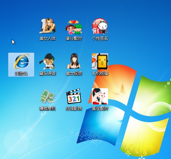Click the 赚钱商机 caption text

[47, 108]
